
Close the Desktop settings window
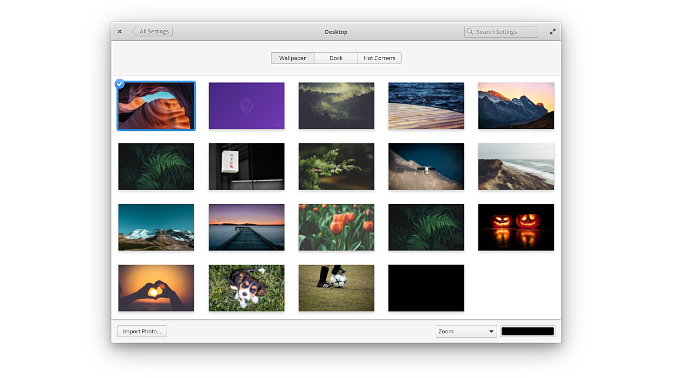pyautogui.click(x=120, y=32)
